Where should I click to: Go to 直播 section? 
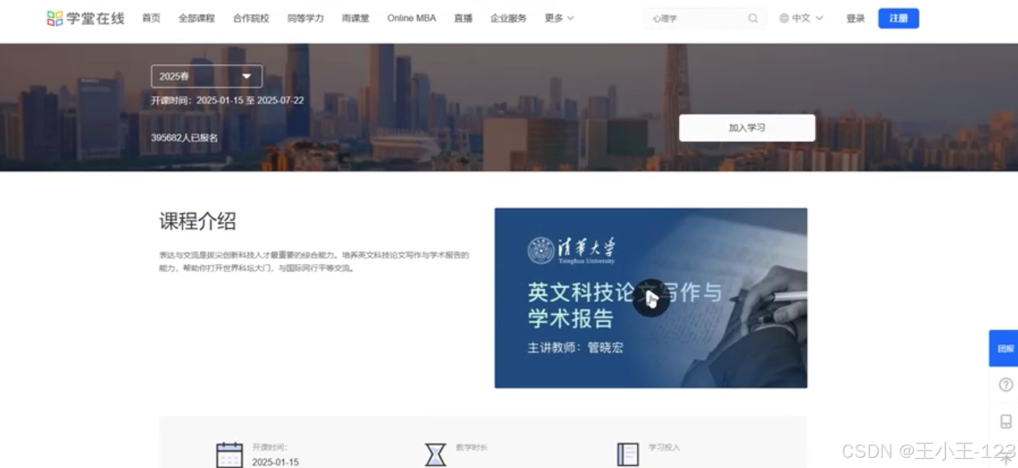coord(463,18)
